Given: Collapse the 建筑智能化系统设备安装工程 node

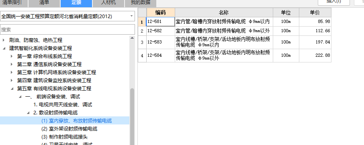Looking at the screenshot, I should pos(4,48).
